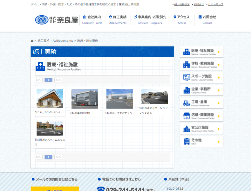Image resolution: width=251 pixels, height=191 pixels.
Task: Click arrow on その他 sidebar item
Action: coord(219,142)
